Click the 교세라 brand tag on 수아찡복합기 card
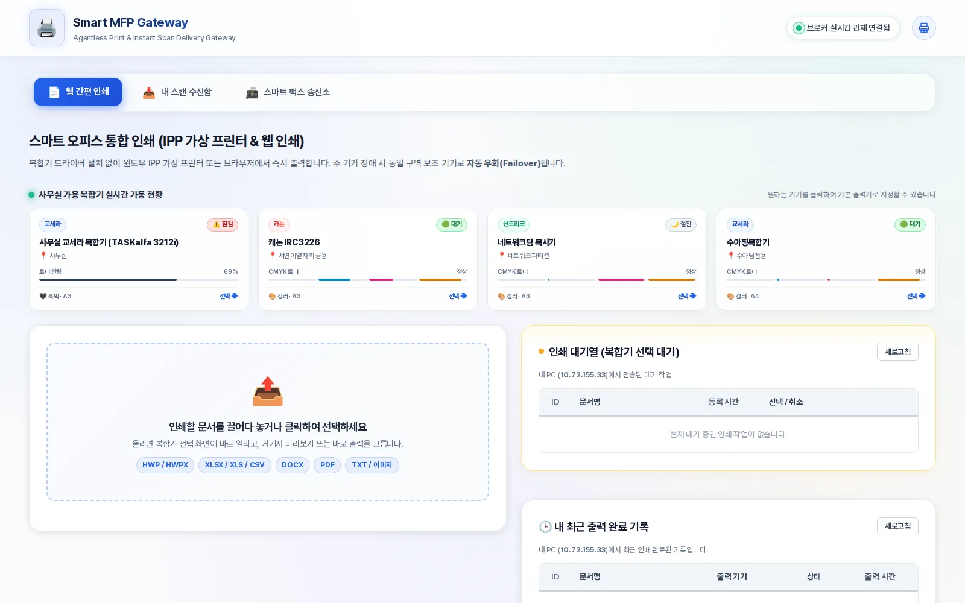 [x=740, y=224]
